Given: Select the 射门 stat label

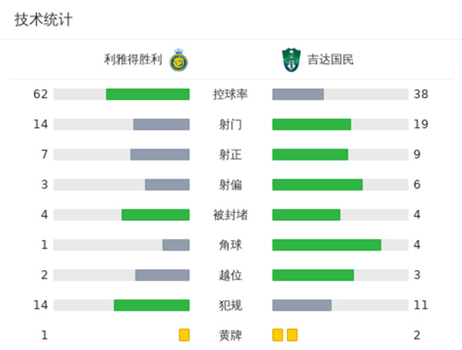Looking at the screenshot, I should coord(230,124).
